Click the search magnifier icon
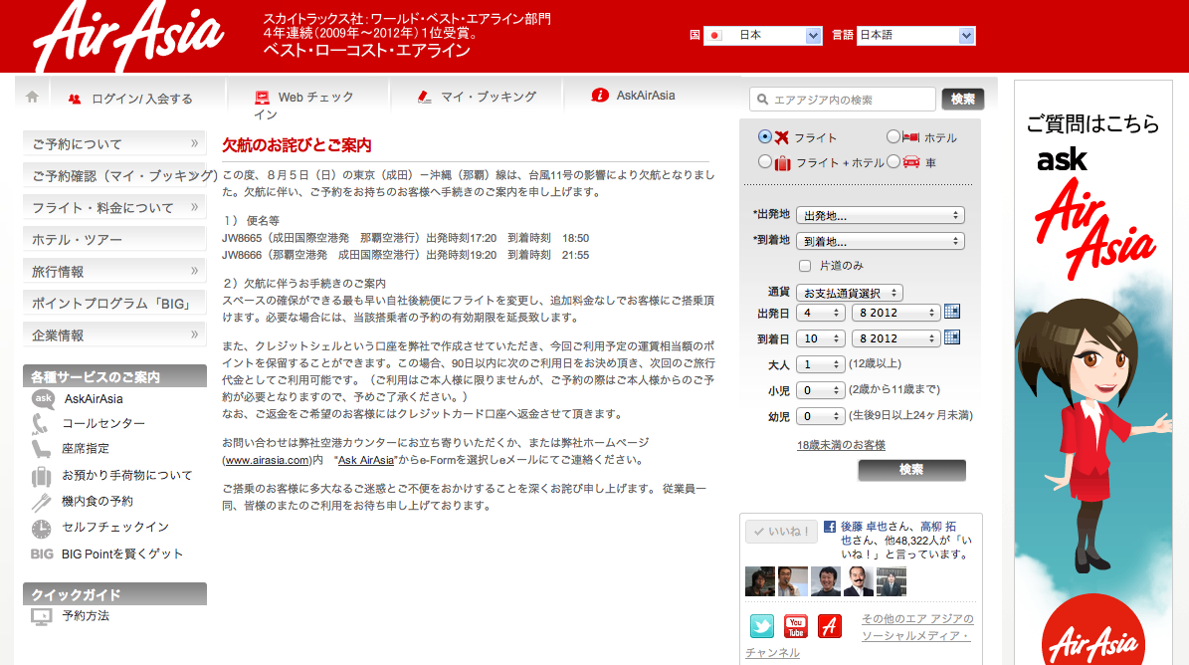The image size is (1189, 665). [763, 100]
